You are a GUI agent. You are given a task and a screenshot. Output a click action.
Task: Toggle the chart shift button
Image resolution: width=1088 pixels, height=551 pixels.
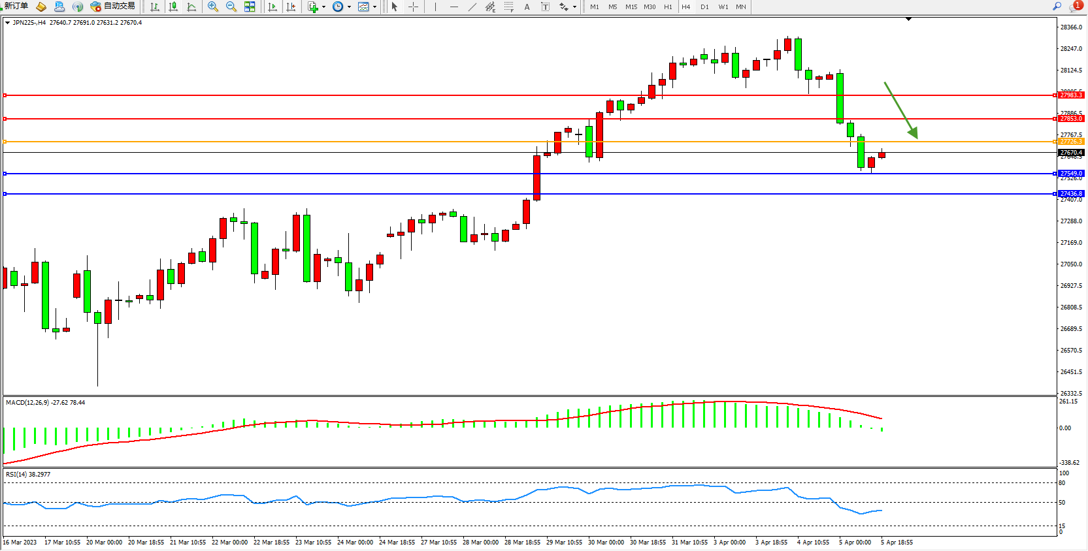pos(291,7)
